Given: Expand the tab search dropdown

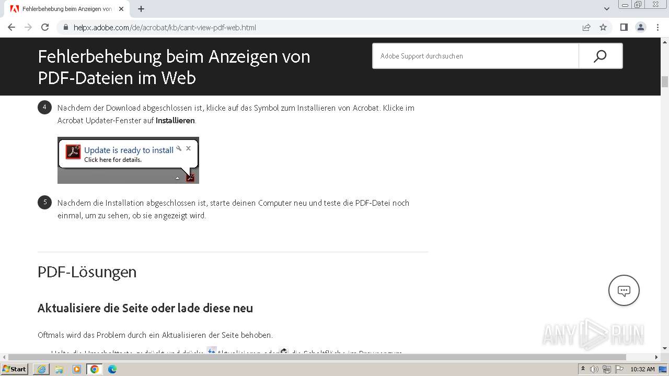Looking at the screenshot, I should point(607,9).
